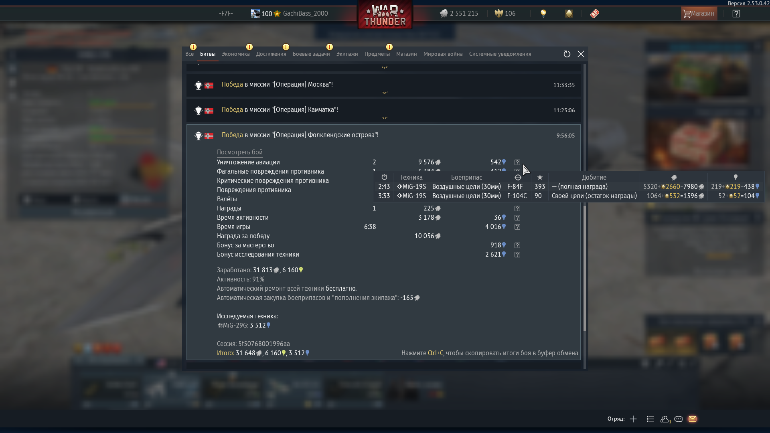Expand the Москва mission victory entry

point(383,85)
